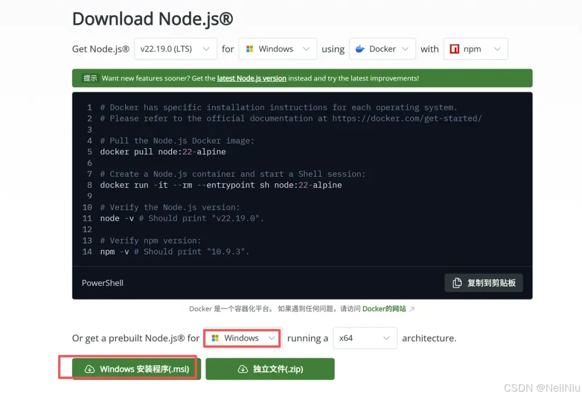The image size is (582, 397).
Task: Download the Windows 安装程序(.msi)
Action: pyautogui.click(x=136, y=369)
